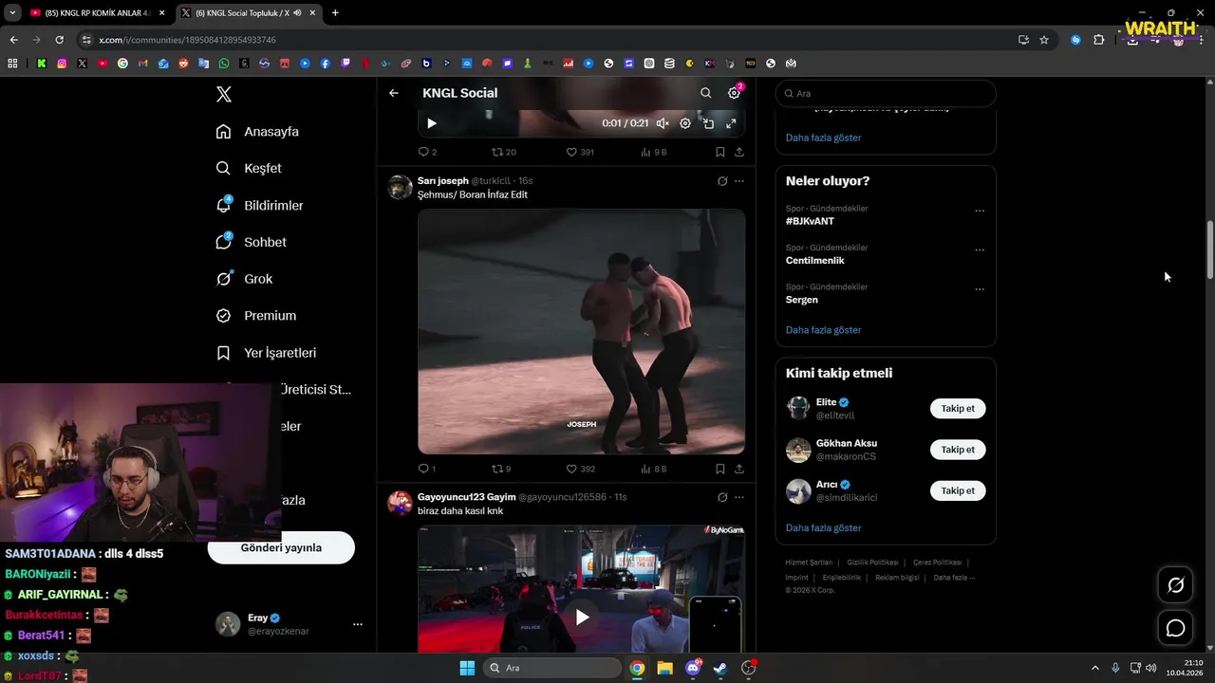1215x683 pixels.
Task: Open Centilmenlik trending topic
Action: pos(814,260)
